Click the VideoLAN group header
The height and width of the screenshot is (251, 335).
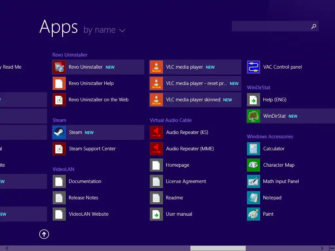(x=63, y=169)
